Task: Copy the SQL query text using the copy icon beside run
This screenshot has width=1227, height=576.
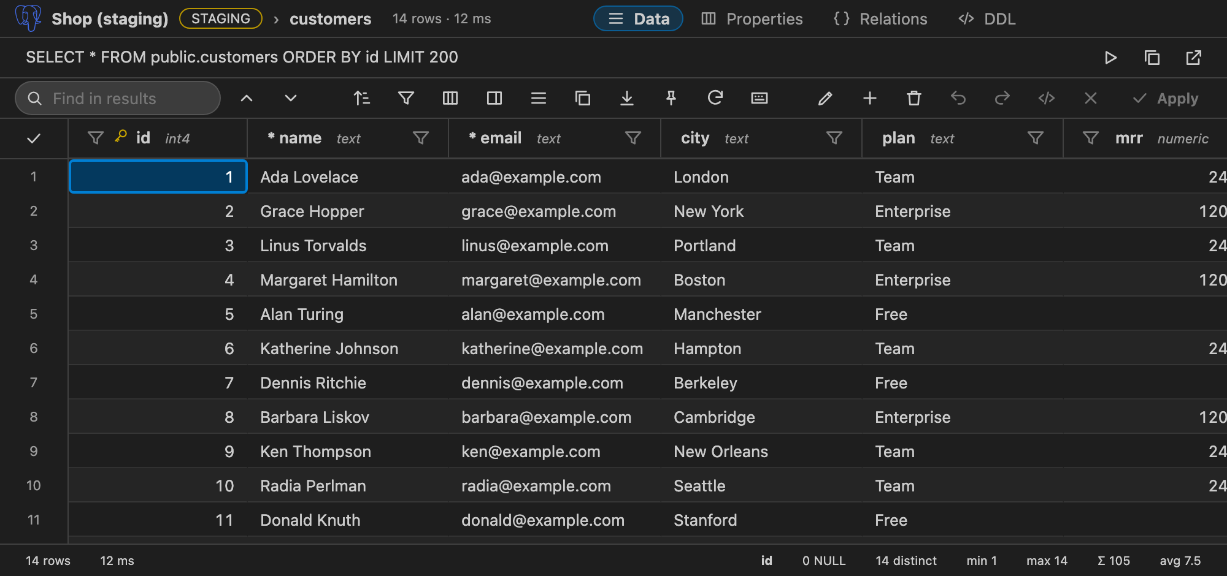Action: pyautogui.click(x=1152, y=58)
